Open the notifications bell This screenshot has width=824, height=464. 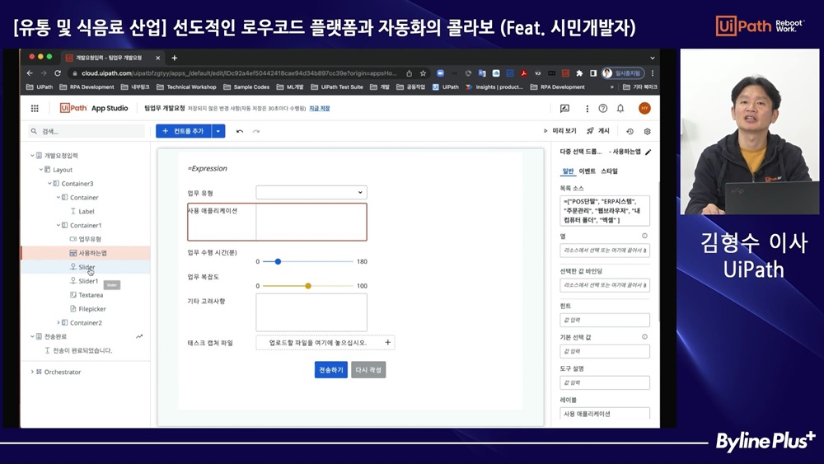coord(620,108)
